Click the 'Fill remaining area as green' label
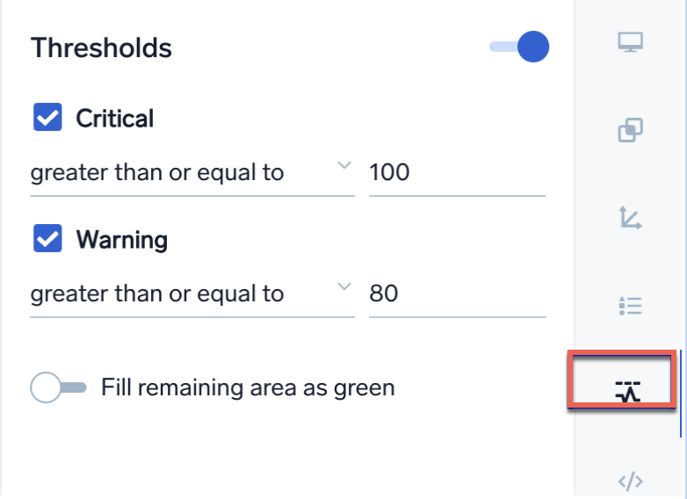 [x=248, y=387]
